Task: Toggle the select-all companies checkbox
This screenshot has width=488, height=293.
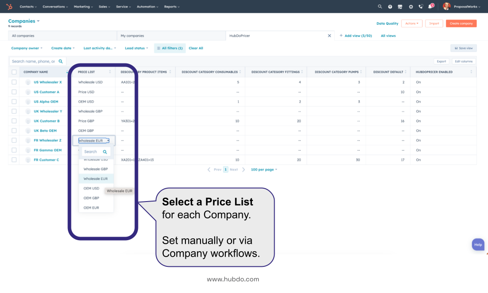Action: (14, 72)
